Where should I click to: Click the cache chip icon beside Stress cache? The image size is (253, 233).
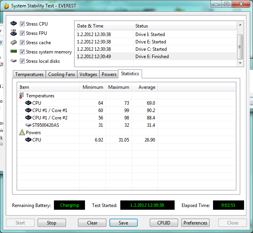[x=14, y=42]
